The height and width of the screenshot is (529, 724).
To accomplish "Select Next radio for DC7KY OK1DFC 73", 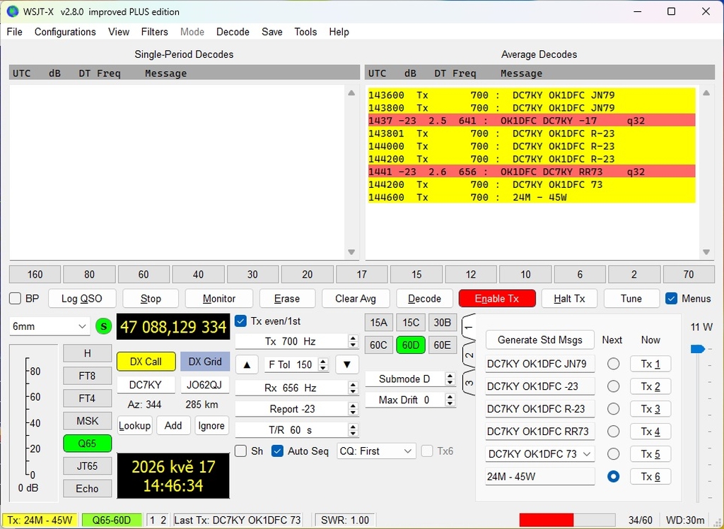I will tap(613, 454).
